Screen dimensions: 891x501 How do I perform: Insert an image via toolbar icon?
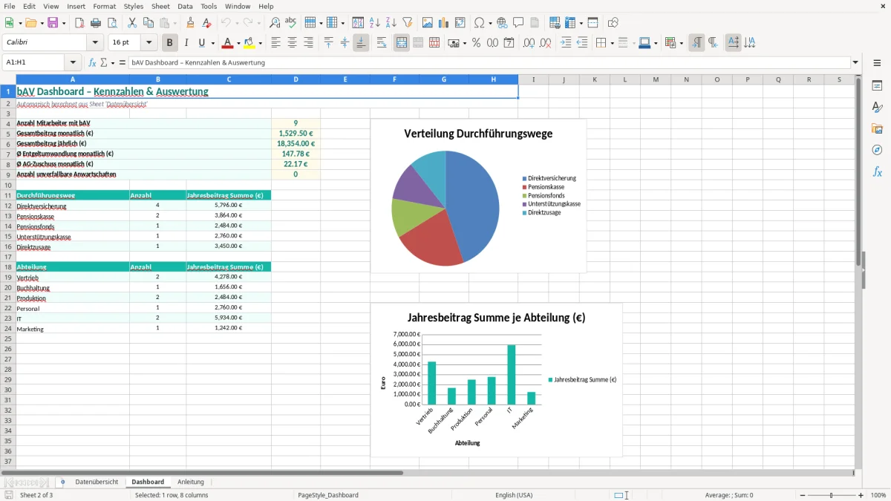pos(427,23)
